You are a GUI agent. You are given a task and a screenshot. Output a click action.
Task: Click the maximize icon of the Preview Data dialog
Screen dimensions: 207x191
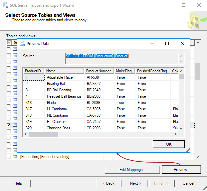167,43
